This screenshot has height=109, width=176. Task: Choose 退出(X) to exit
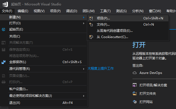(44, 103)
